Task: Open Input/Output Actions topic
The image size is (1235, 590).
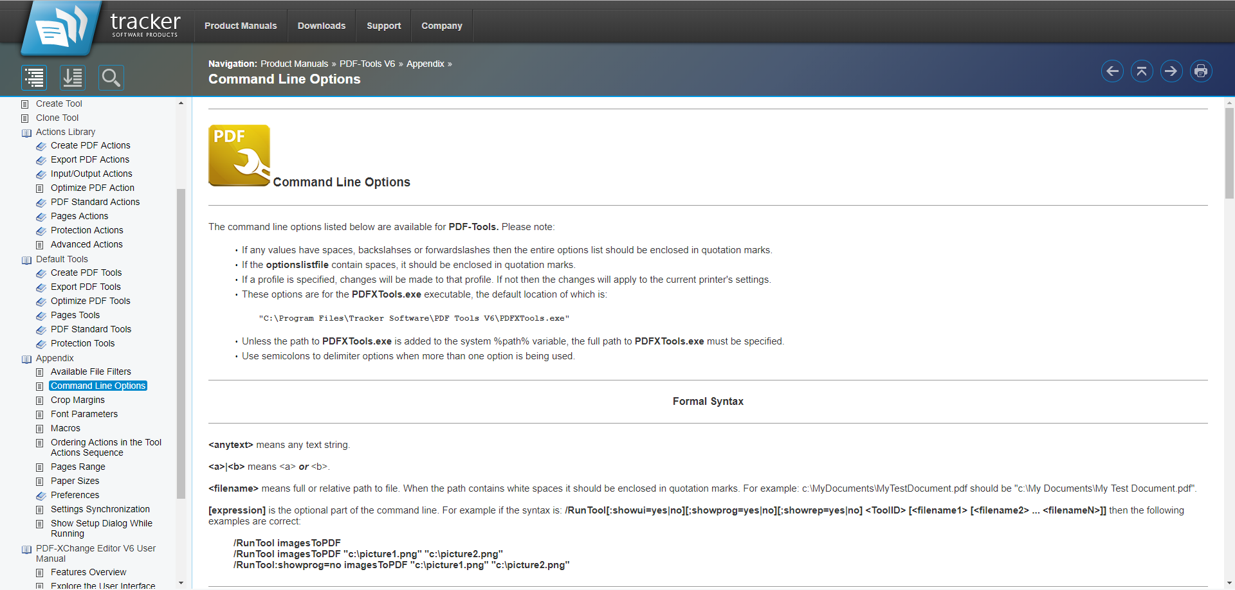Action: [91, 174]
